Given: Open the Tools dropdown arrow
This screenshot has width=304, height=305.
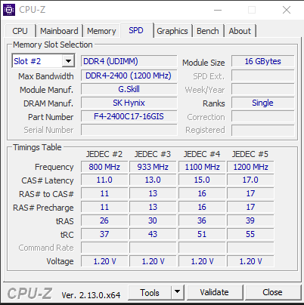Looking at the screenshot, I should 178,292.
